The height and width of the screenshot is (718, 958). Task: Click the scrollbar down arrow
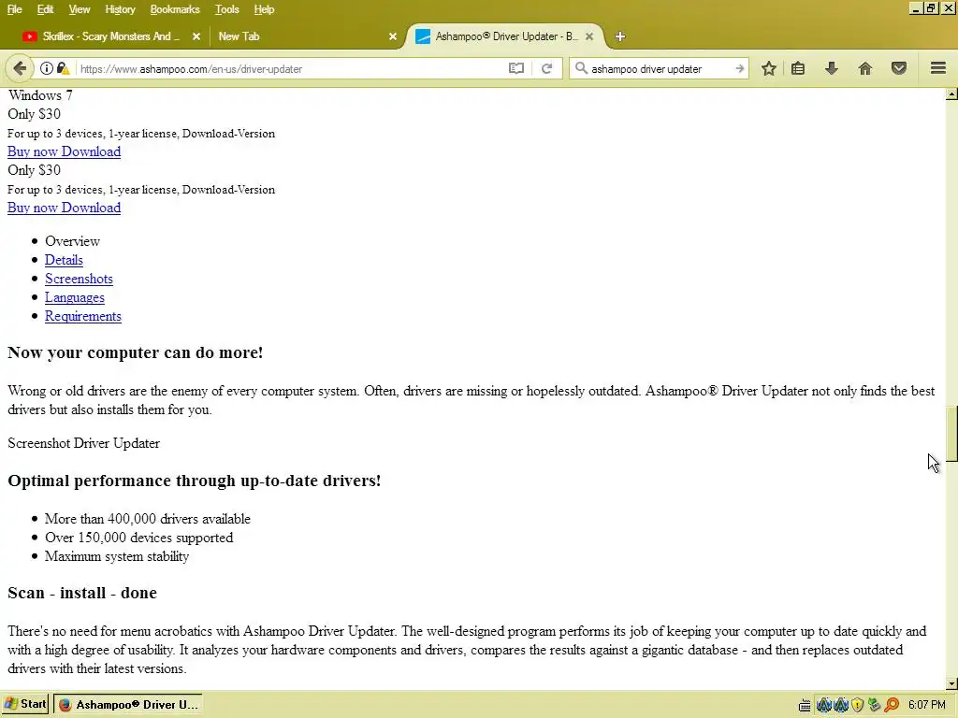pos(951,683)
